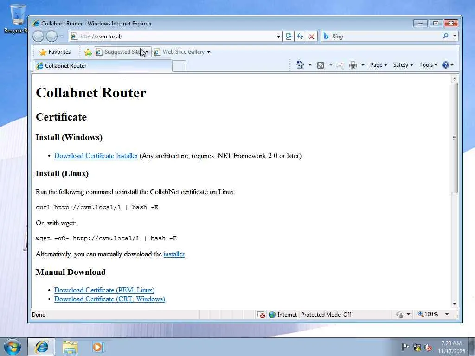
Task: Click the Done status text
Action: (39, 315)
